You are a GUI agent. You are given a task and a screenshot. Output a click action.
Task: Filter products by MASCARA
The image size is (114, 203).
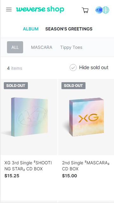tap(41, 47)
